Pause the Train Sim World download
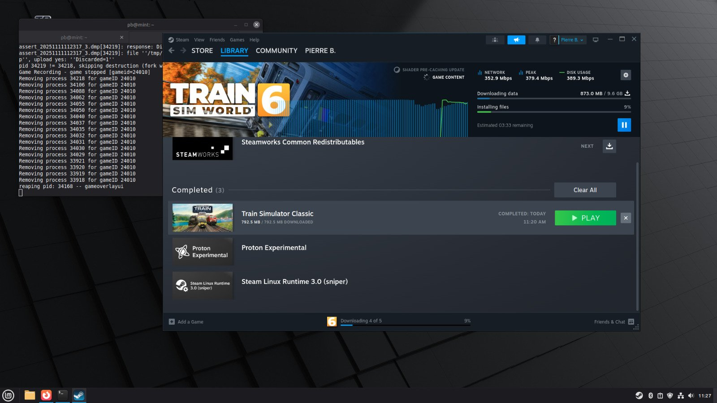This screenshot has width=717, height=403. click(x=624, y=125)
